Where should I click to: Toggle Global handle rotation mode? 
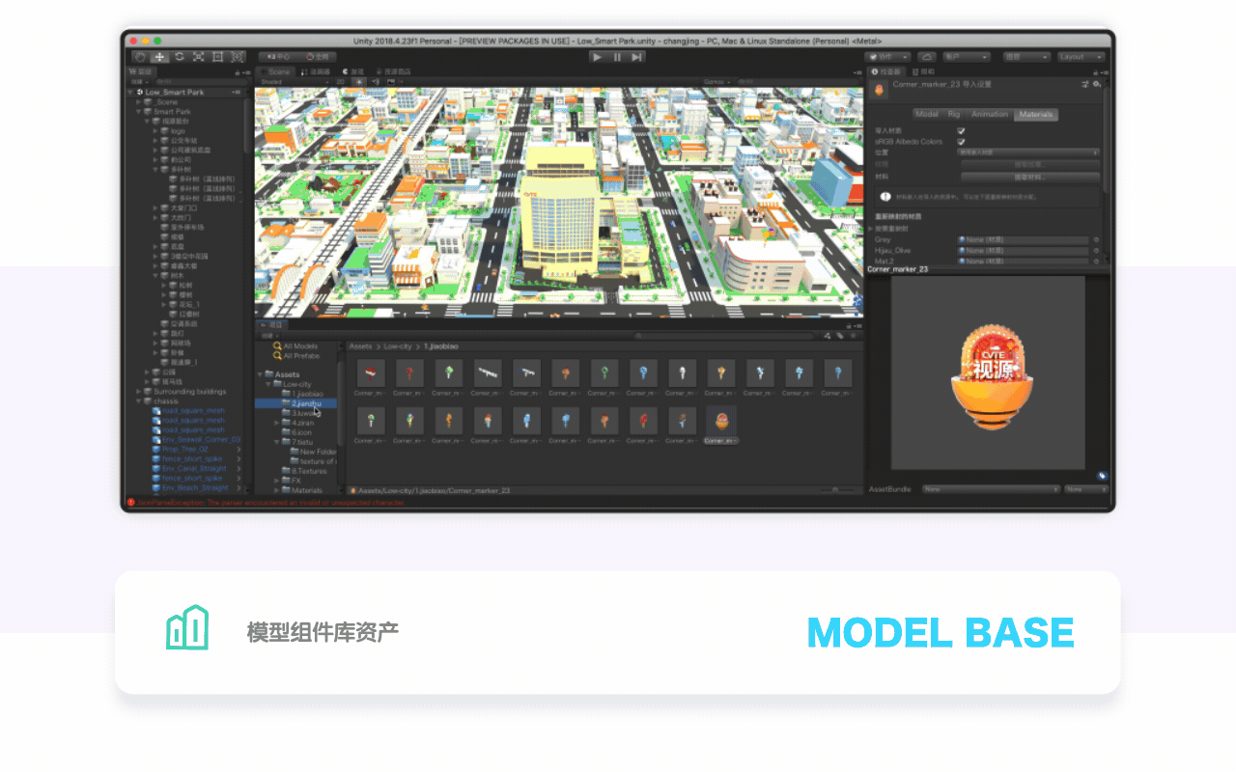[319, 57]
